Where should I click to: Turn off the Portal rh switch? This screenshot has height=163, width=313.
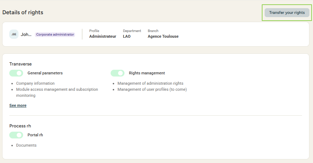(x=16, y=135)
